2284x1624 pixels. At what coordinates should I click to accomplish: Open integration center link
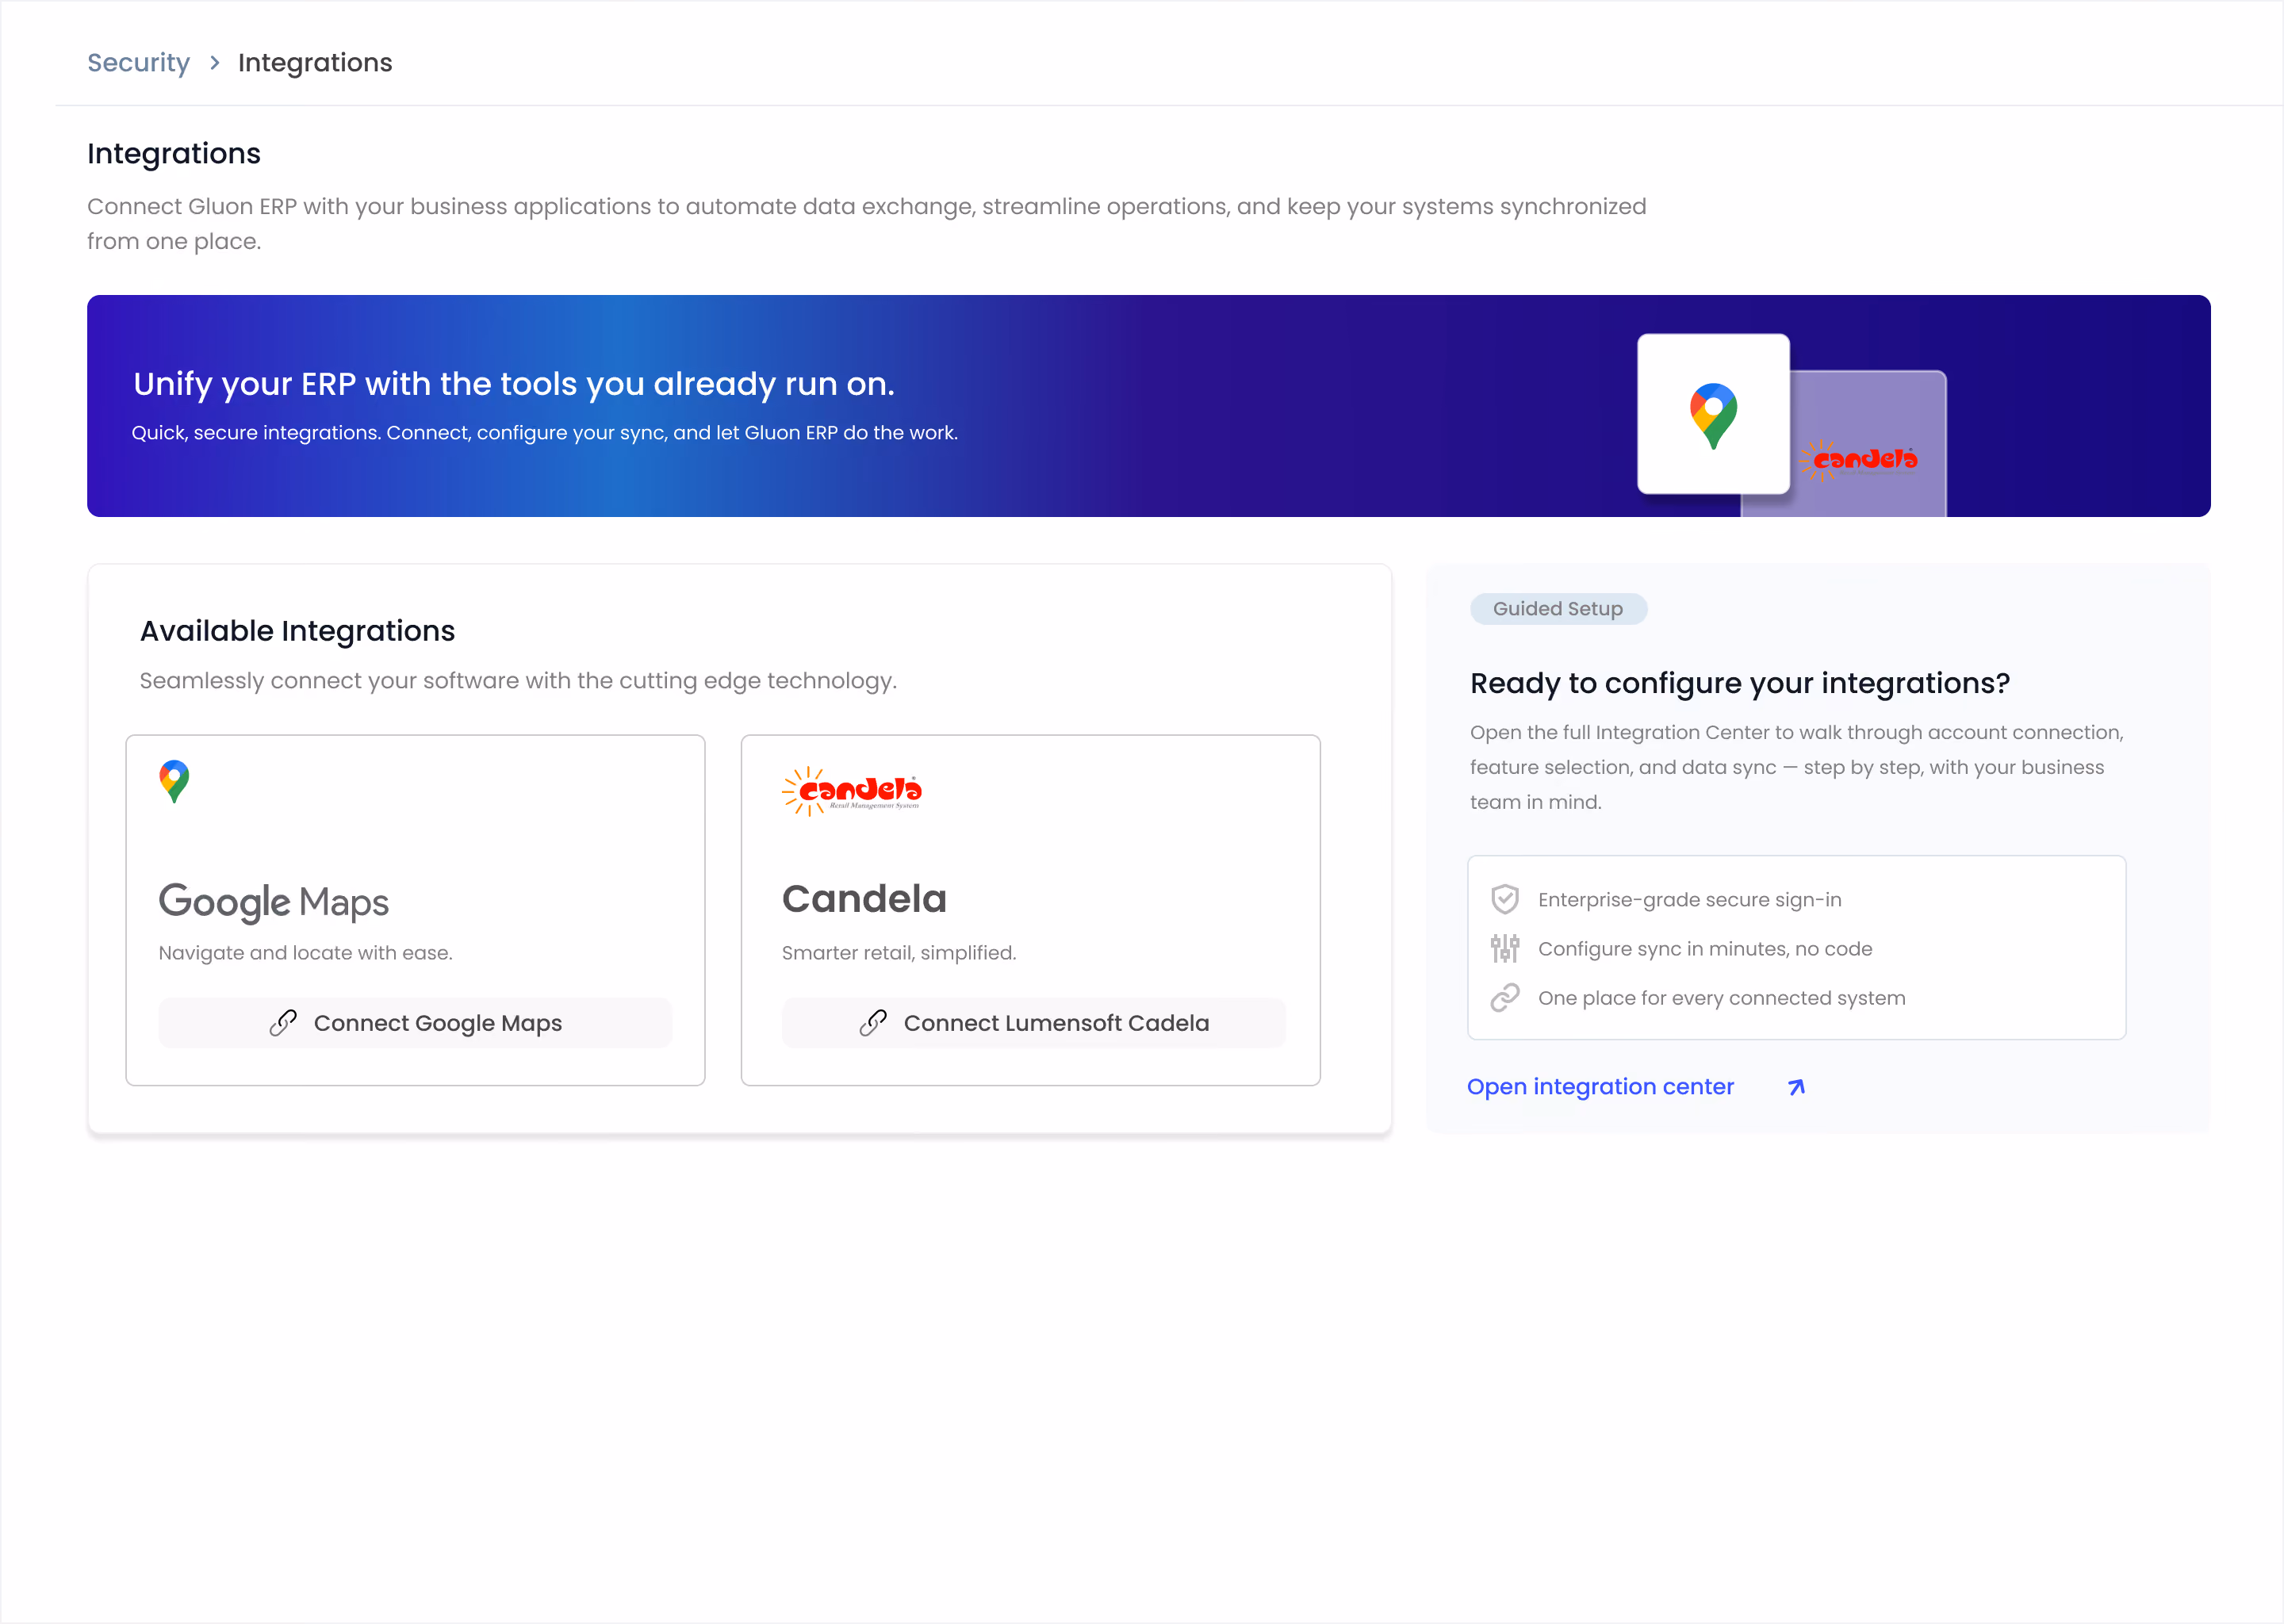pyautogui.click(x=1600, y=1087)
